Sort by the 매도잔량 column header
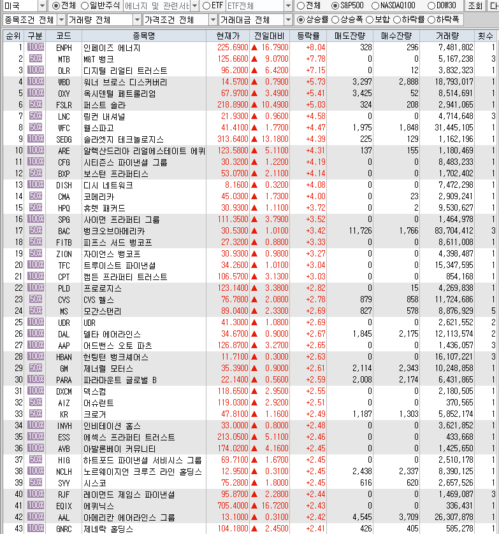Viewport: 499px width, 534px height. [x=350, y=36]
